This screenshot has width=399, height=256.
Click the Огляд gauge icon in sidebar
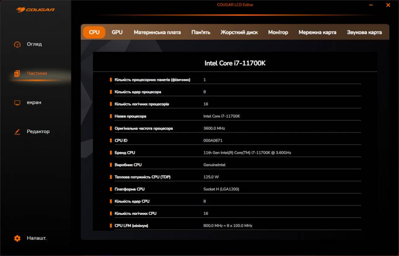17,44
